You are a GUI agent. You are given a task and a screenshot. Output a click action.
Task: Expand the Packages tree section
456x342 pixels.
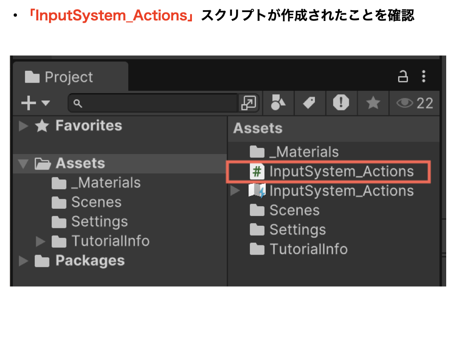[24, 261]
